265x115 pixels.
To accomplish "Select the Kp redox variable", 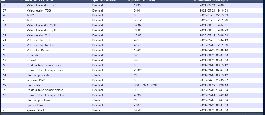I will point(132,60).
